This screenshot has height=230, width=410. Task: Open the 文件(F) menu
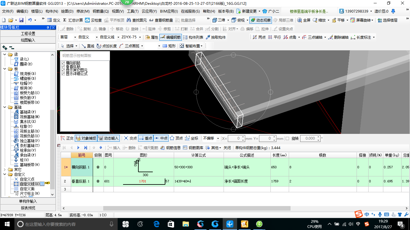point(8,11)
